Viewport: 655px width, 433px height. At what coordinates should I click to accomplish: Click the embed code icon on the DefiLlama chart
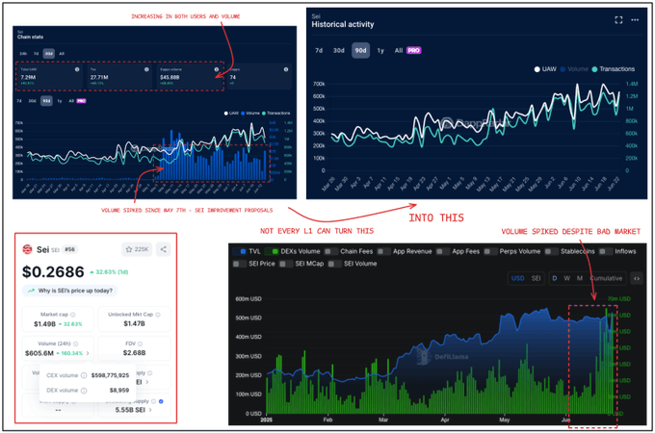pos(637,278)
